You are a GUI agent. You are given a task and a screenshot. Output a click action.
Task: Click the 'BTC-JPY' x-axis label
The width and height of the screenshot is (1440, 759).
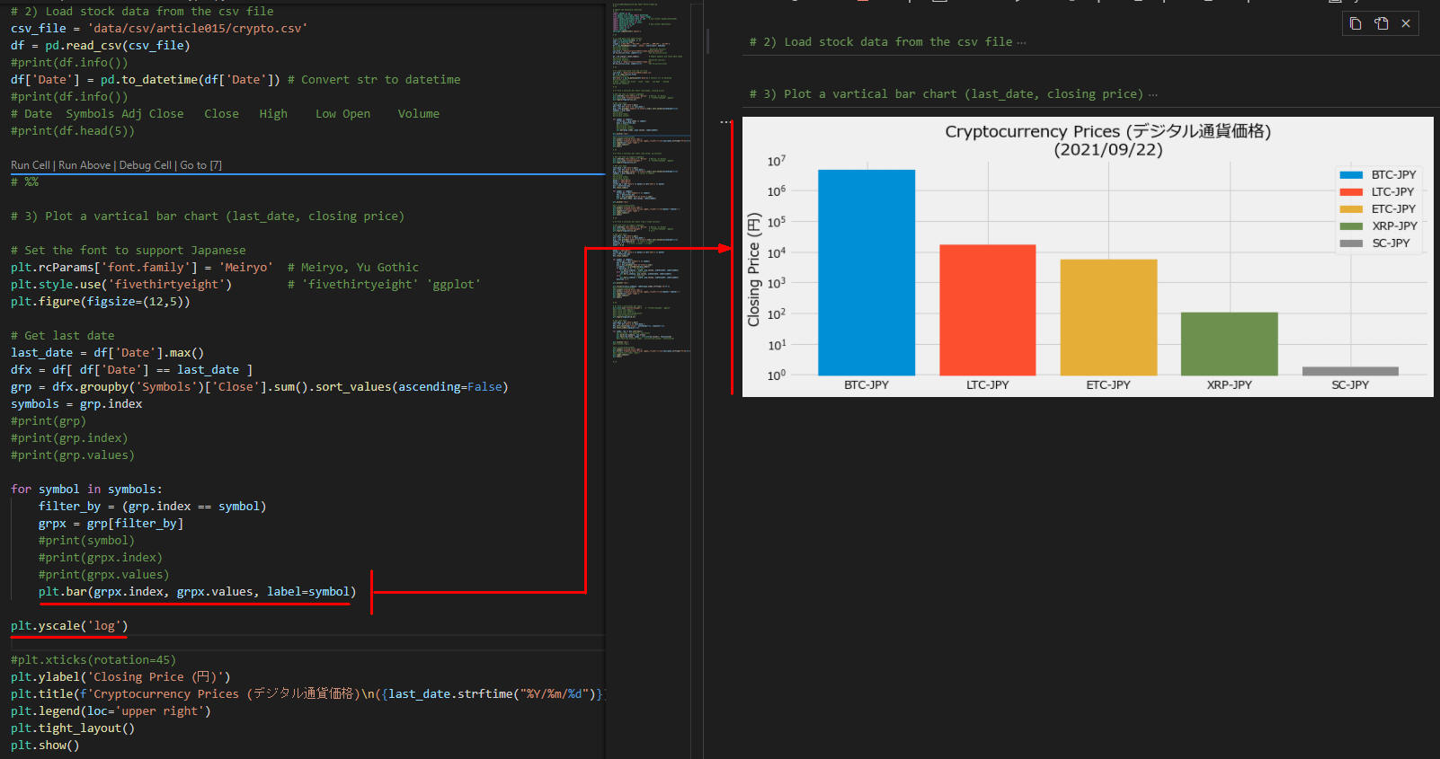867,385
